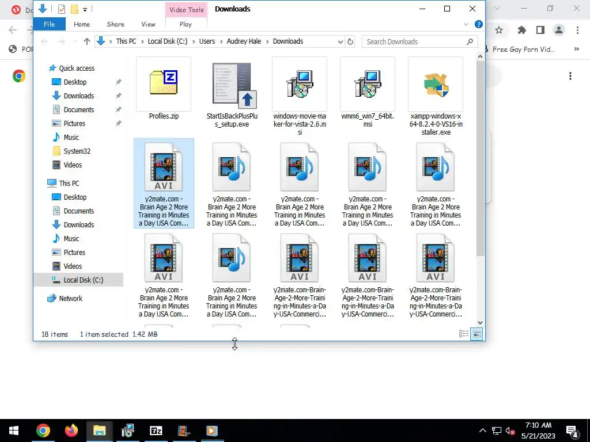Select Network in navigation pane
The width and height of the screenshot is (590, 442).
pyautogui.click(x=70, y=299)
